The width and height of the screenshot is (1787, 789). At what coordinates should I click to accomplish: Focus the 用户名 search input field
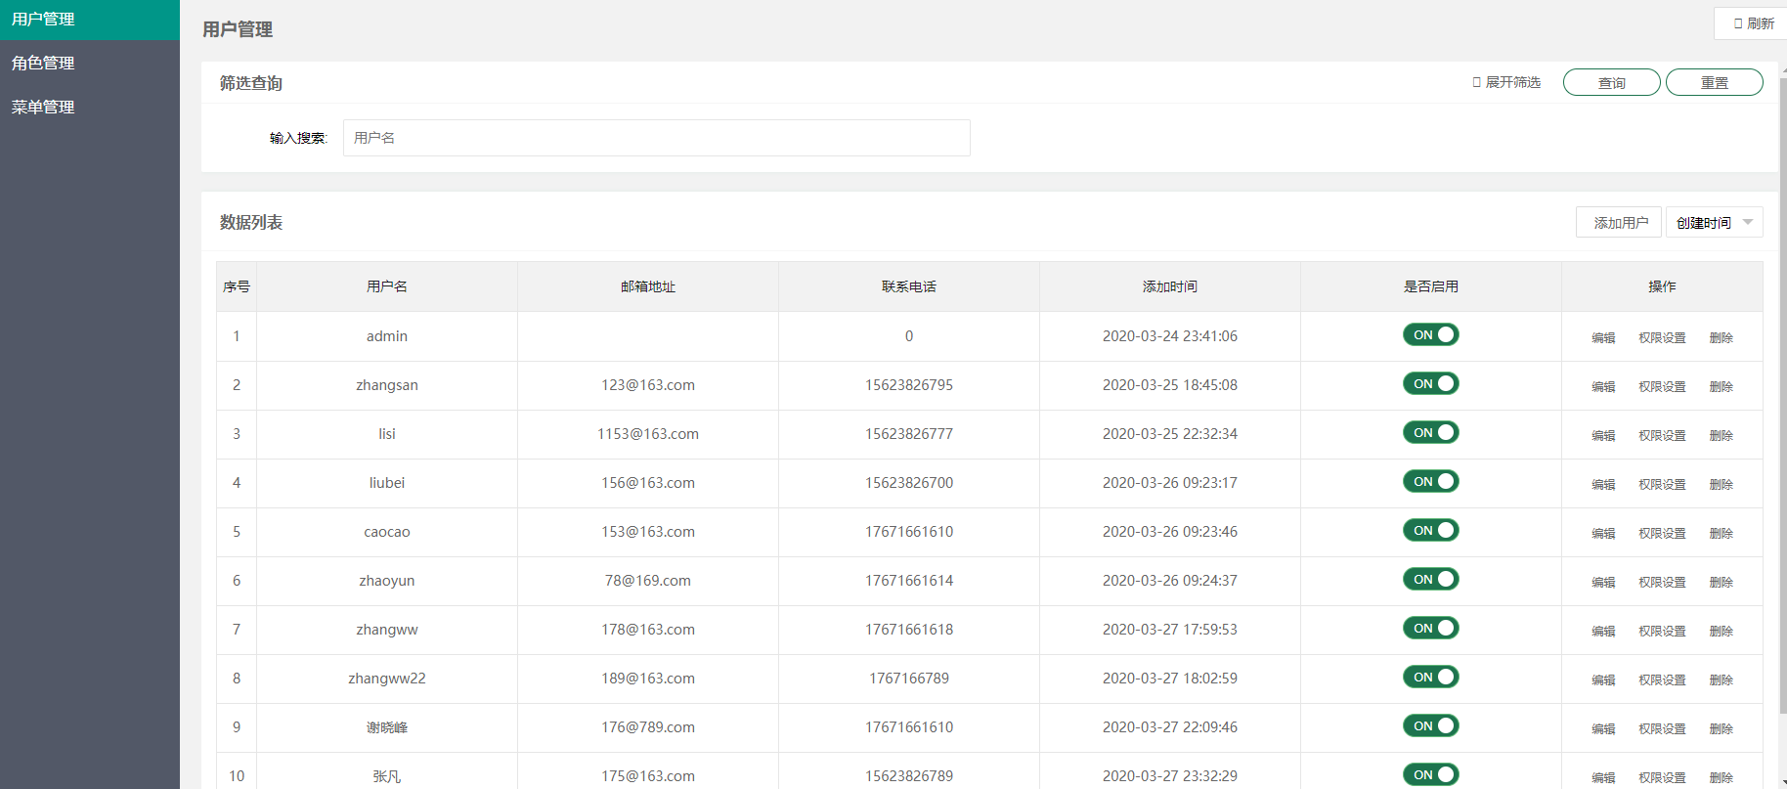click(x=656, y=138)
